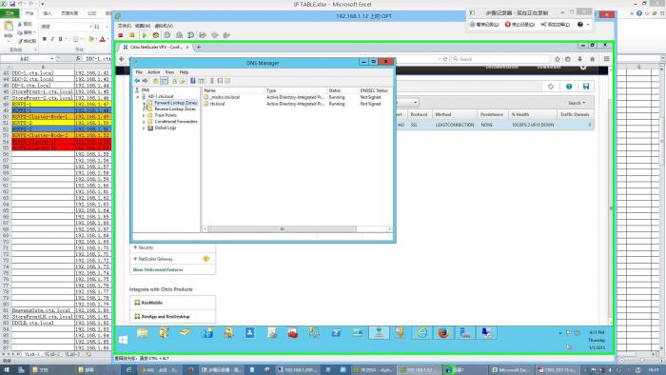
Task: Stop recording in Steps Recorder
Action: 519,25
